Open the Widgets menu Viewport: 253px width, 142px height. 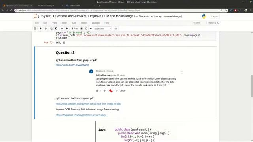[x=96, y=23]
